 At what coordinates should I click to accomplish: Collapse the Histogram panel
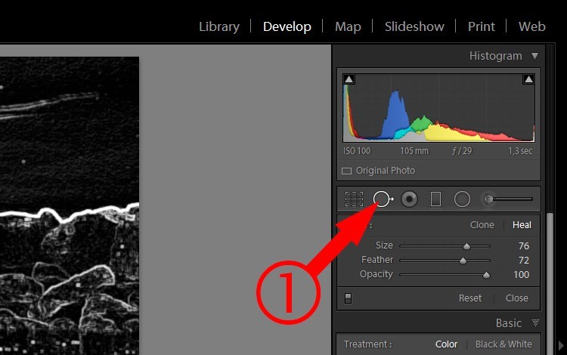(534, 56)
